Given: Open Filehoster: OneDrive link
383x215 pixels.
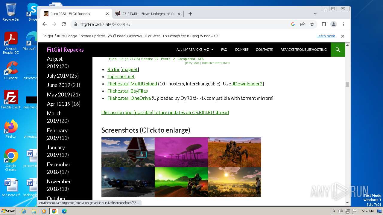Looking at the screenshot, I should [129, 98].
